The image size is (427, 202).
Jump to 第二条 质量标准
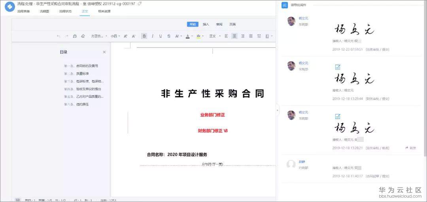76,74
